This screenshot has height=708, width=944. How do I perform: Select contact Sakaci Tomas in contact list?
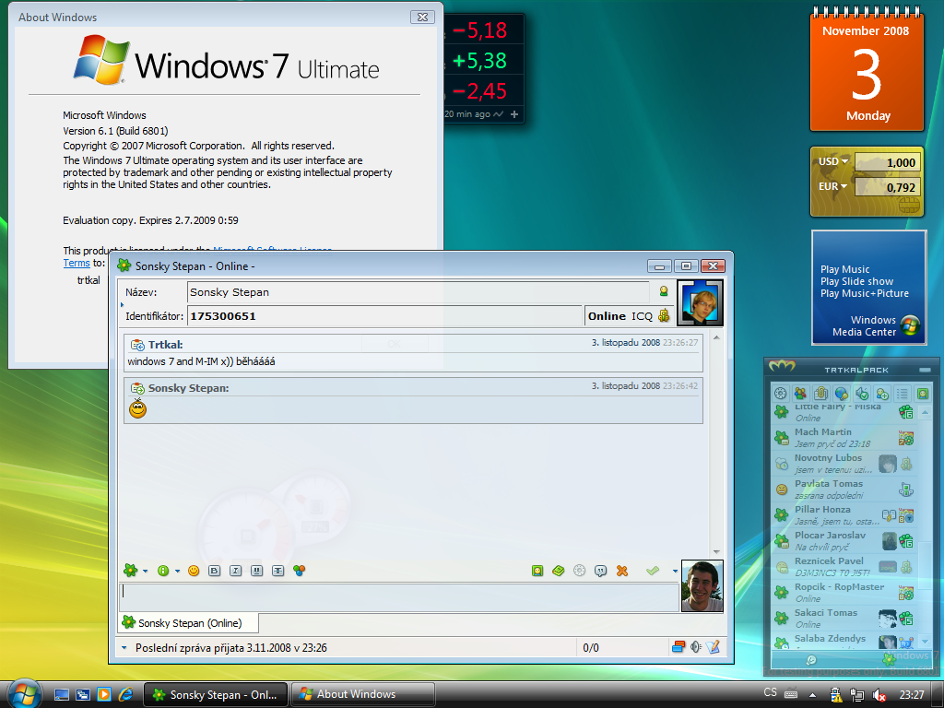[x=844, y=619]
